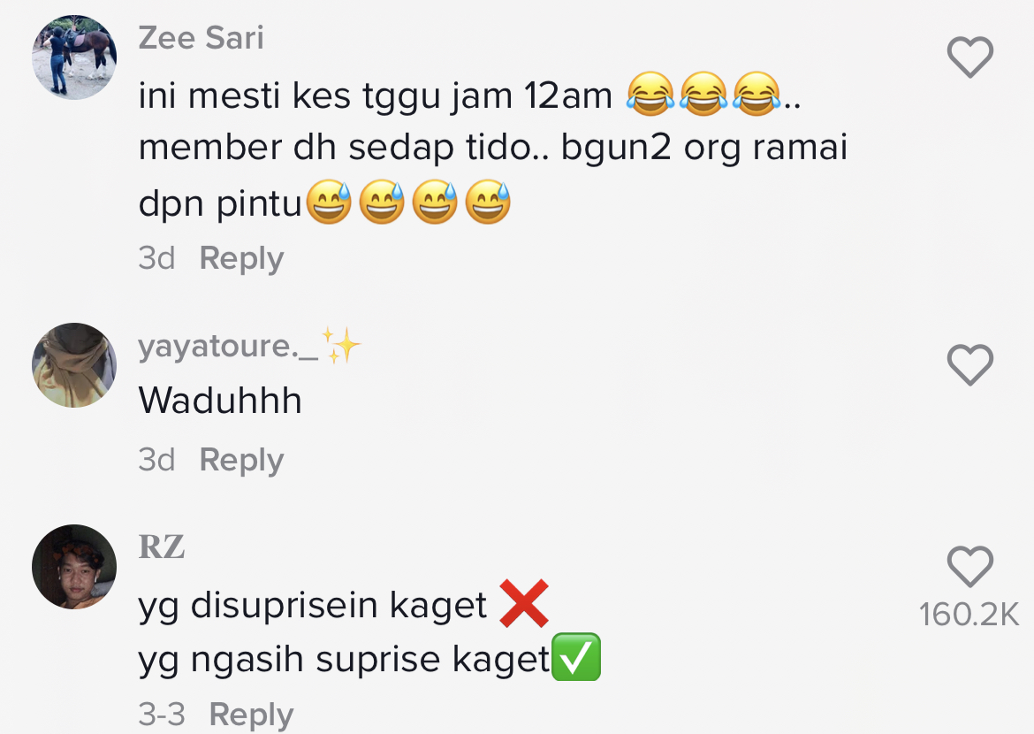1034x734 pixels.
Task: Tap the heart on the Waduhhh comment
Action: 970,364
